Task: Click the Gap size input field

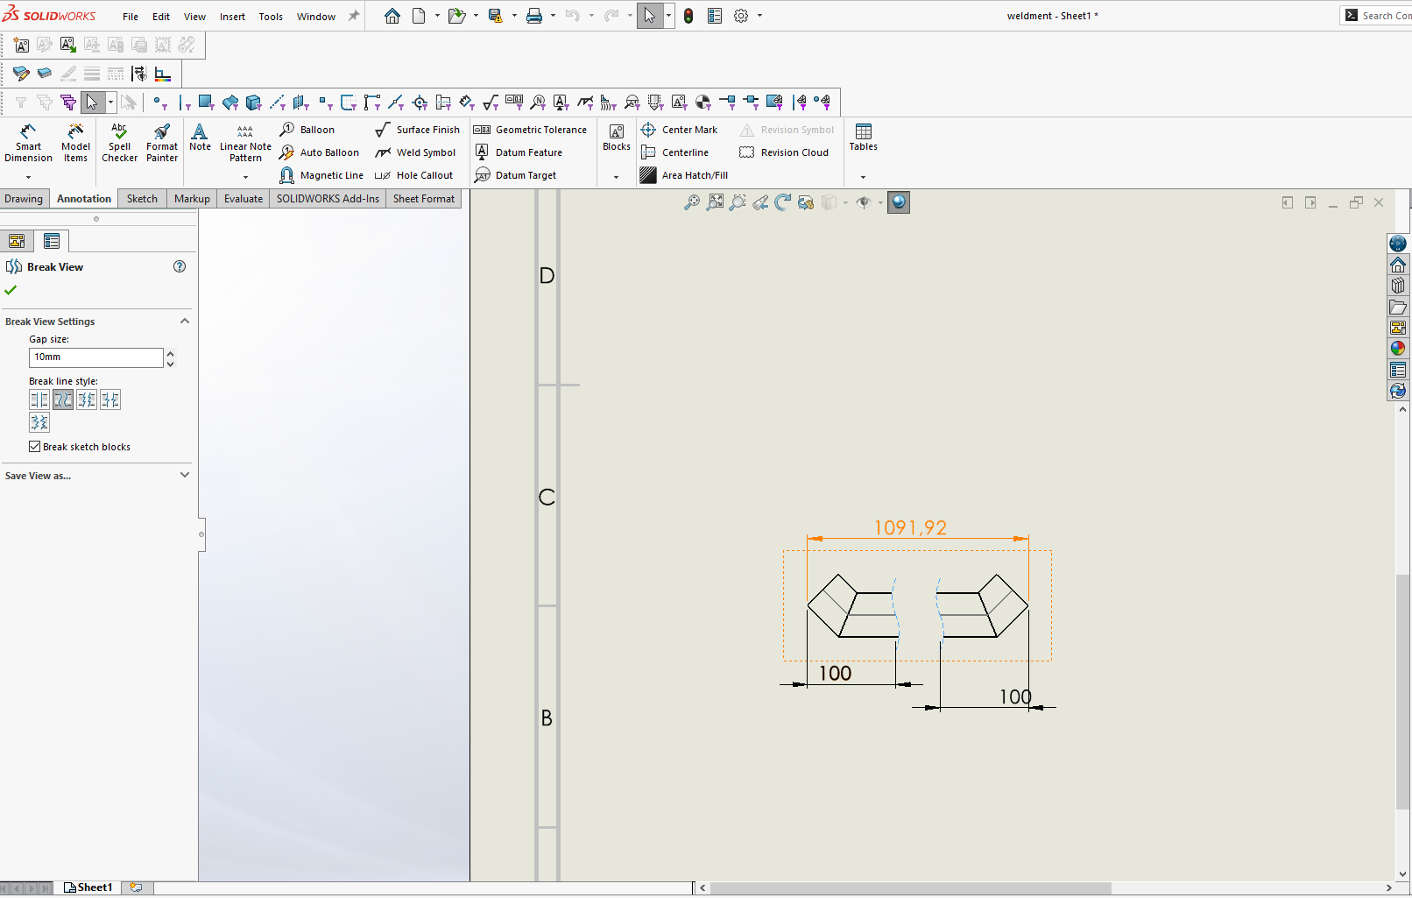Action: (x=95, y=357)
